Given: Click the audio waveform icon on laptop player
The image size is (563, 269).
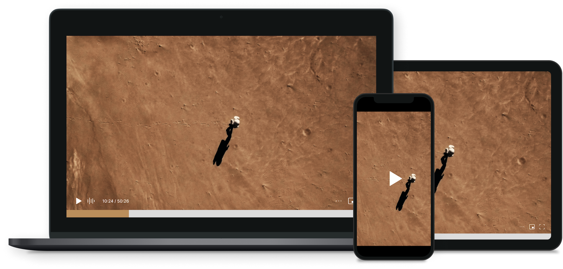Looking at the screenshot, I should click(91, 201).
